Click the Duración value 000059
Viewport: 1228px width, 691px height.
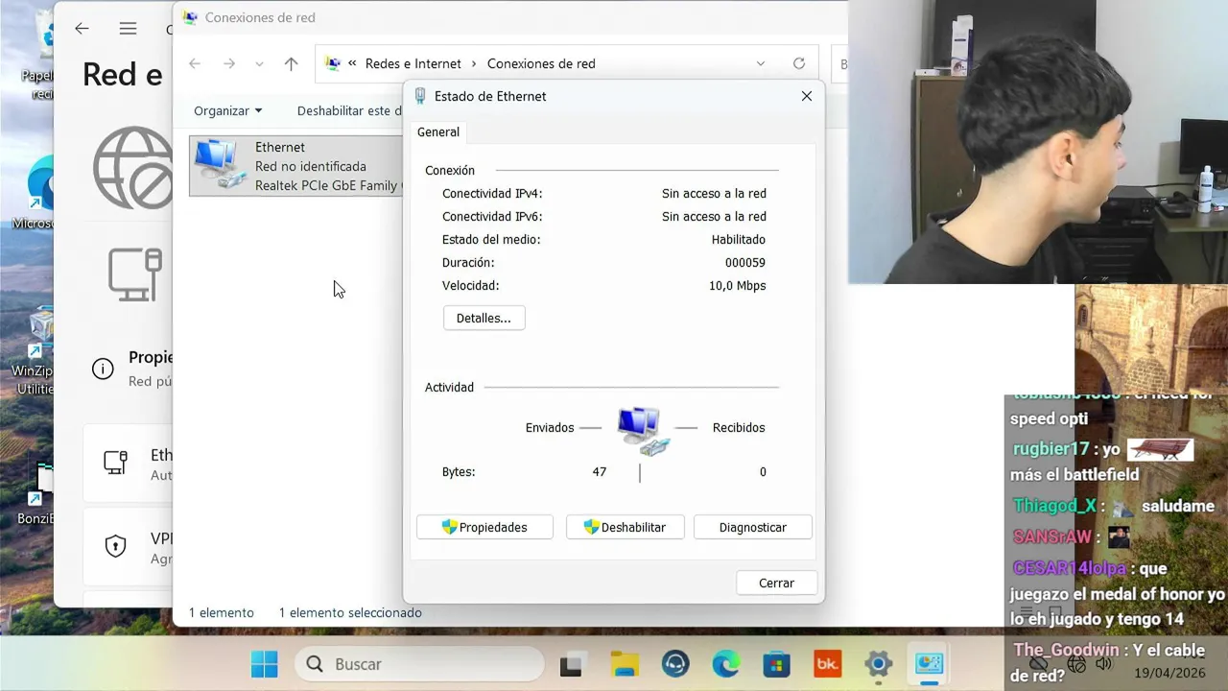click(x=745, y=262)
